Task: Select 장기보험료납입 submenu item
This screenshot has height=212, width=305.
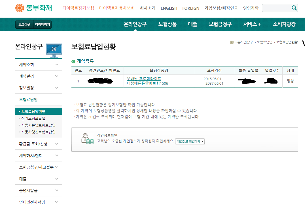Action: 33,119
